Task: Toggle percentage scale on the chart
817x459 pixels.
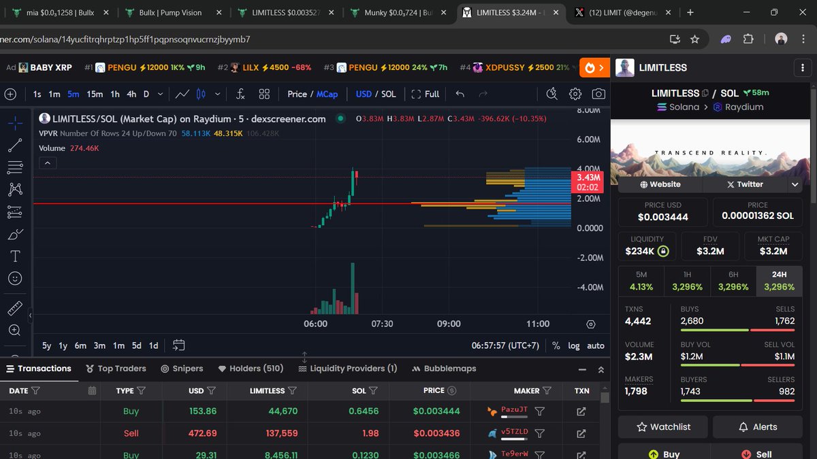Action: 556,345
